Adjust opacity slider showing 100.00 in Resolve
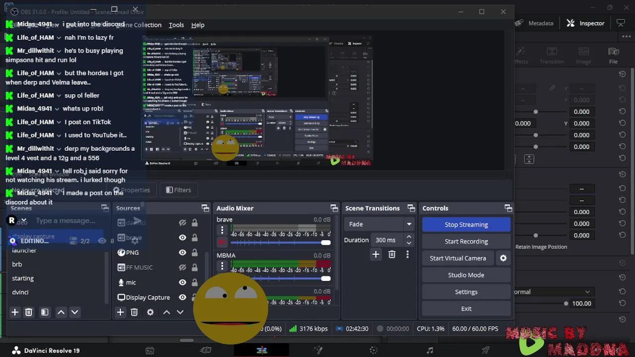Image resolution: width=635 pixels, height=357 pixels. pos(566,303)
